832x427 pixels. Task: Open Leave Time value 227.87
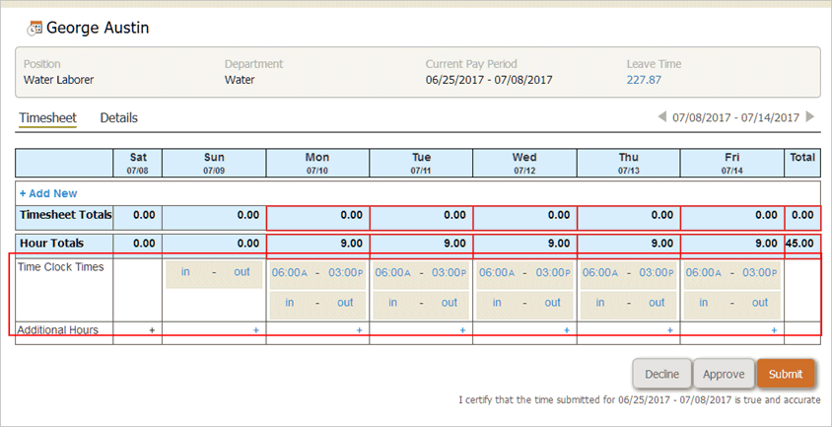644,80
